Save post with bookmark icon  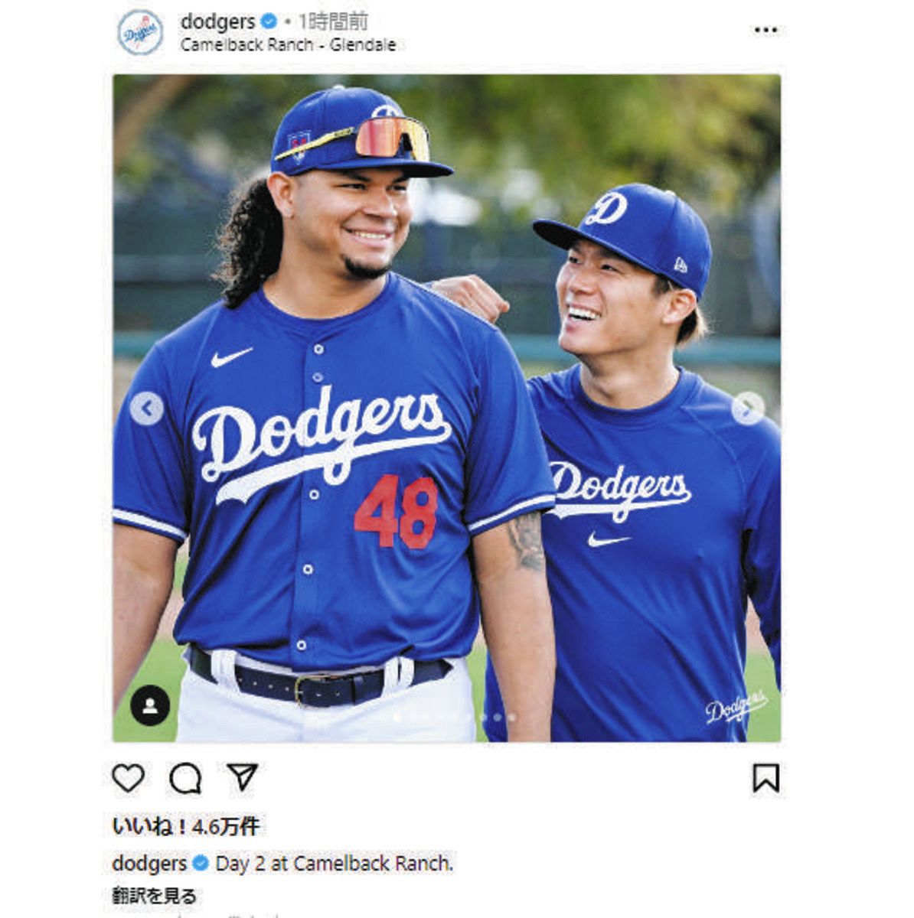[x=765, y=778]
